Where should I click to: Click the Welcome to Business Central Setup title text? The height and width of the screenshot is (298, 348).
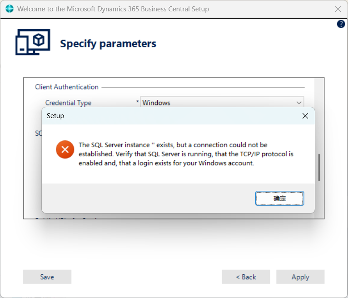(113, 9)
